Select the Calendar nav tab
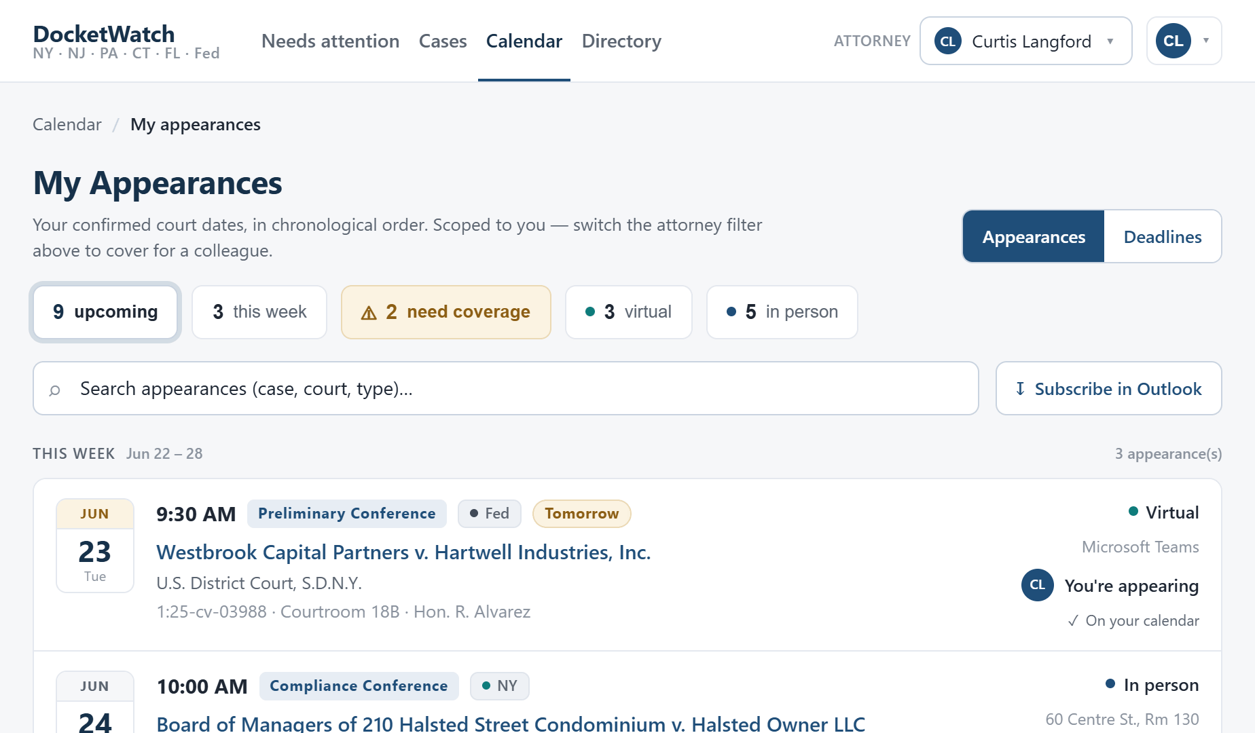The image size is (1255, 733). 524,41
